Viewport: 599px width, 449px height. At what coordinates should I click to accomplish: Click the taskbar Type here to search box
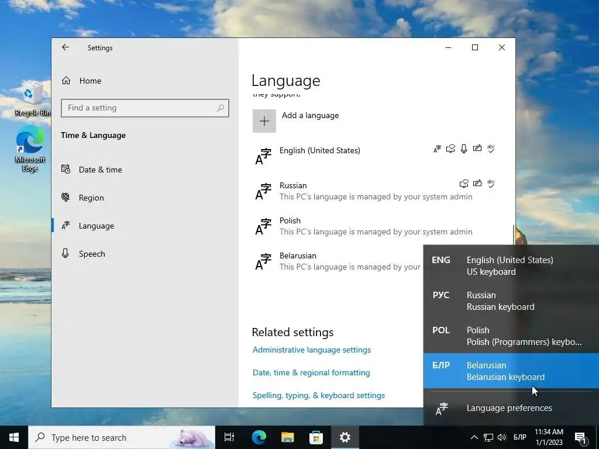coord(122,437)
